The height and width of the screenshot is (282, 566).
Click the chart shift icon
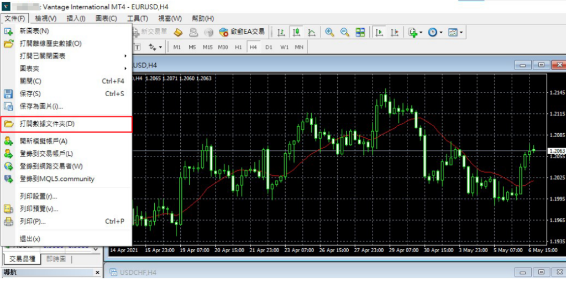[x=395, y=32]
